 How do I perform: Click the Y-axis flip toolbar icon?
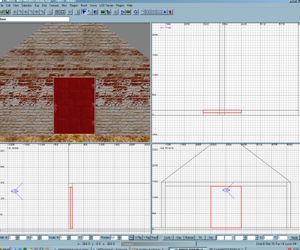point(25,12)
